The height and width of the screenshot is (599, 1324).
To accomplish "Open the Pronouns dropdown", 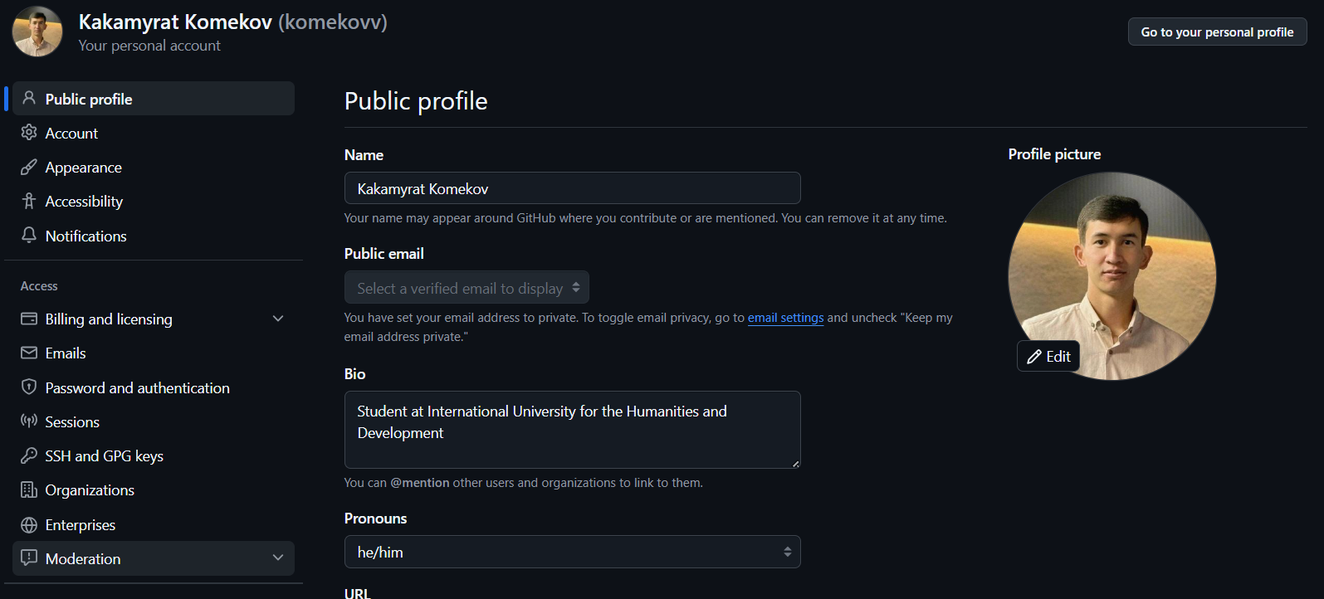I will click(x=572, y=551).
